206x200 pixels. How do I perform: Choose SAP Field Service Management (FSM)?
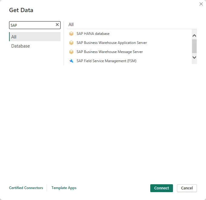pyautogui.click(x=106, y=61)
